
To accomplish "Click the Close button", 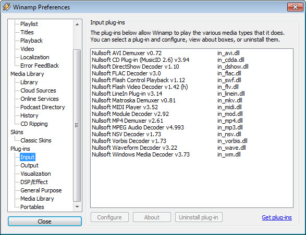I will pos(45,221).
